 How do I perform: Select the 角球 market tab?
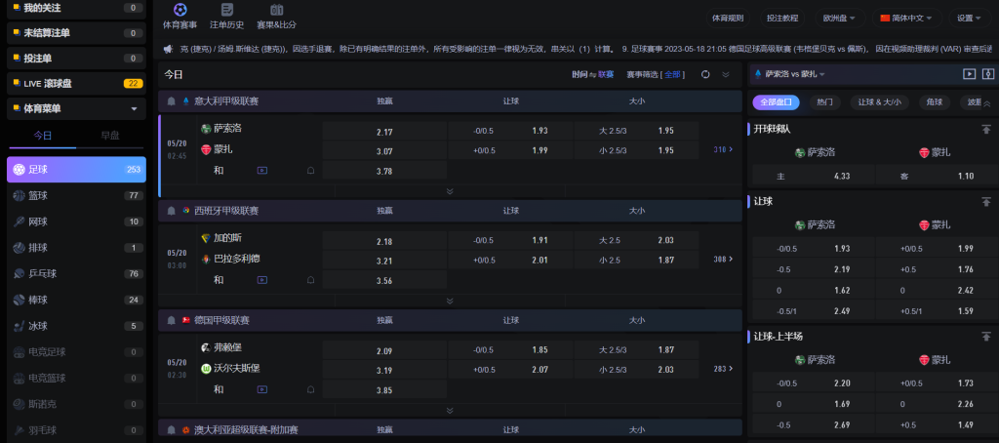coord(934,101)
